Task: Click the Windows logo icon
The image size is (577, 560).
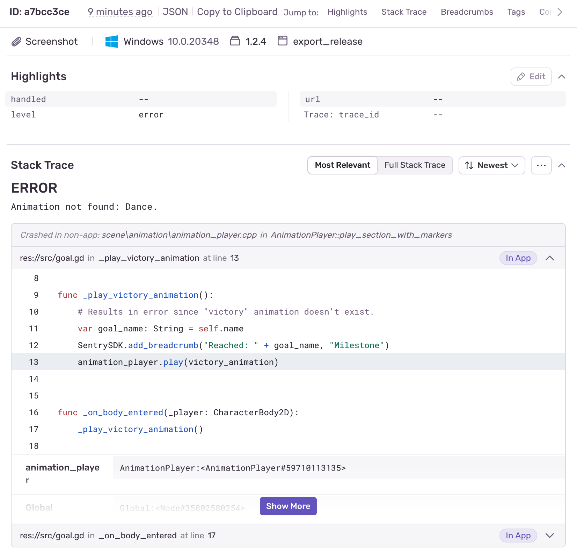Action: [x=112, y=42]
